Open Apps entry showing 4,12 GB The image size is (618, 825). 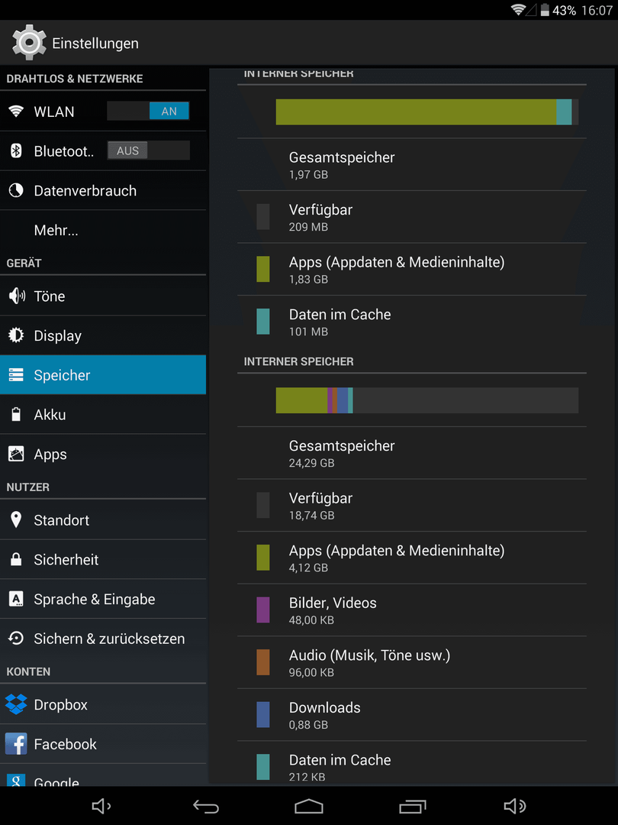[411, 558]
